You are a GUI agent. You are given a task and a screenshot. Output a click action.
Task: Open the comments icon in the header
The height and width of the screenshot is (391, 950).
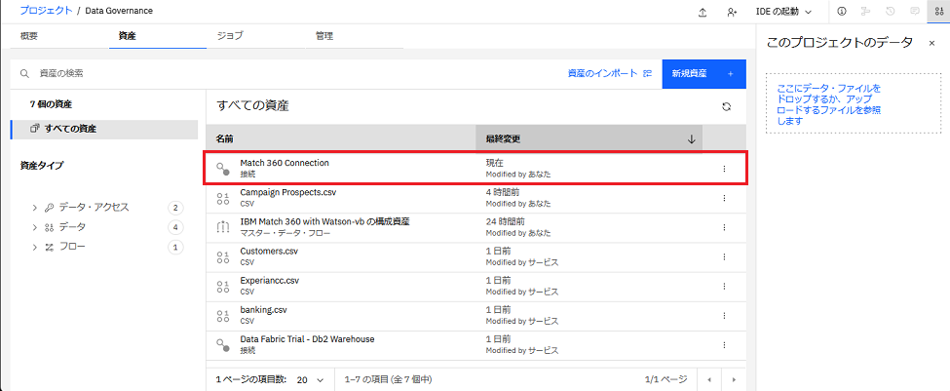[915, 11]
